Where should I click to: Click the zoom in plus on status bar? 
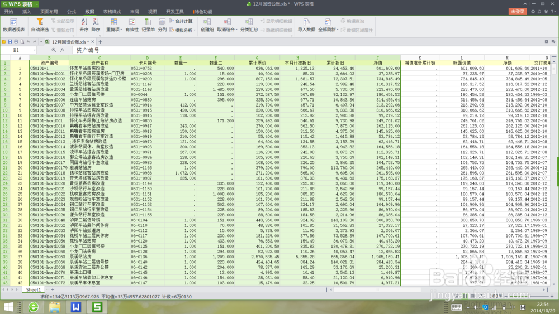pyautogui.click(x=552, y=296)
